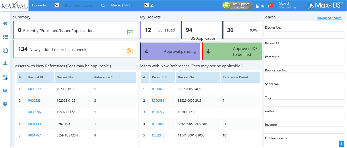The width and height of the screenshot is (347, 148).
Task: Click the download icon in the left sidebar
Action: coord(5,64)
